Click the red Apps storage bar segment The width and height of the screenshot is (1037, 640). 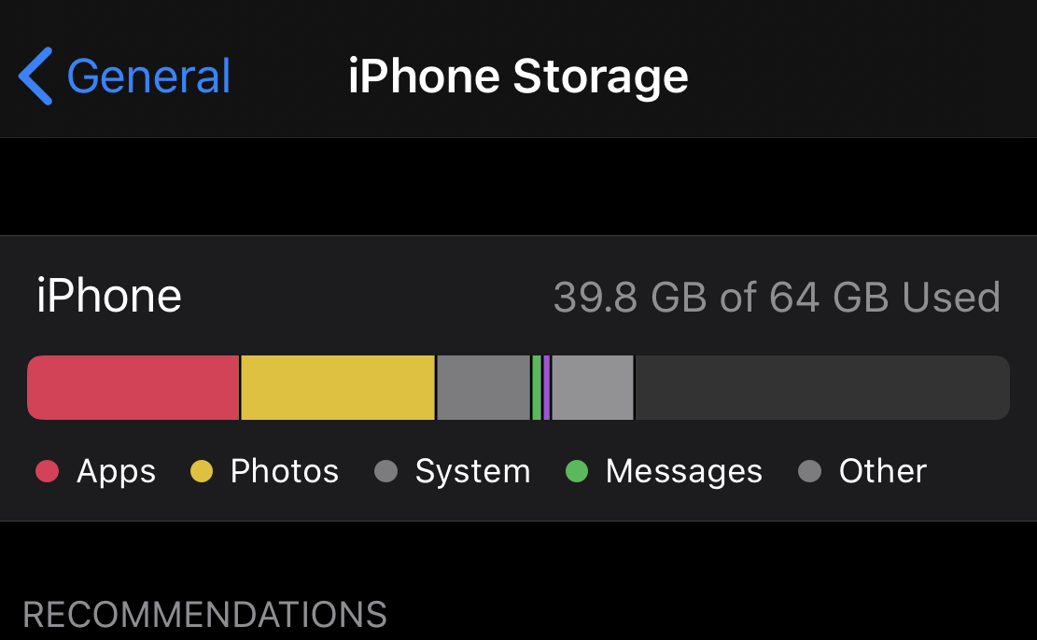coord(133,387)
